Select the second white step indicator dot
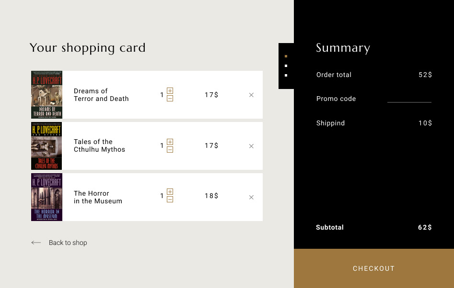454x288 pixels. tap(286, 66)
